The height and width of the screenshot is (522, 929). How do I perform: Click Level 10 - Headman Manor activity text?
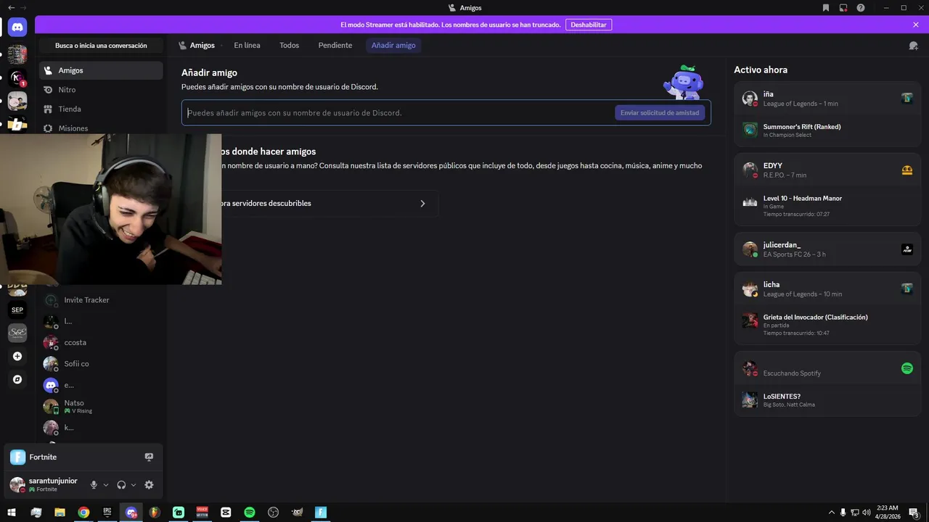pos(803,198)
